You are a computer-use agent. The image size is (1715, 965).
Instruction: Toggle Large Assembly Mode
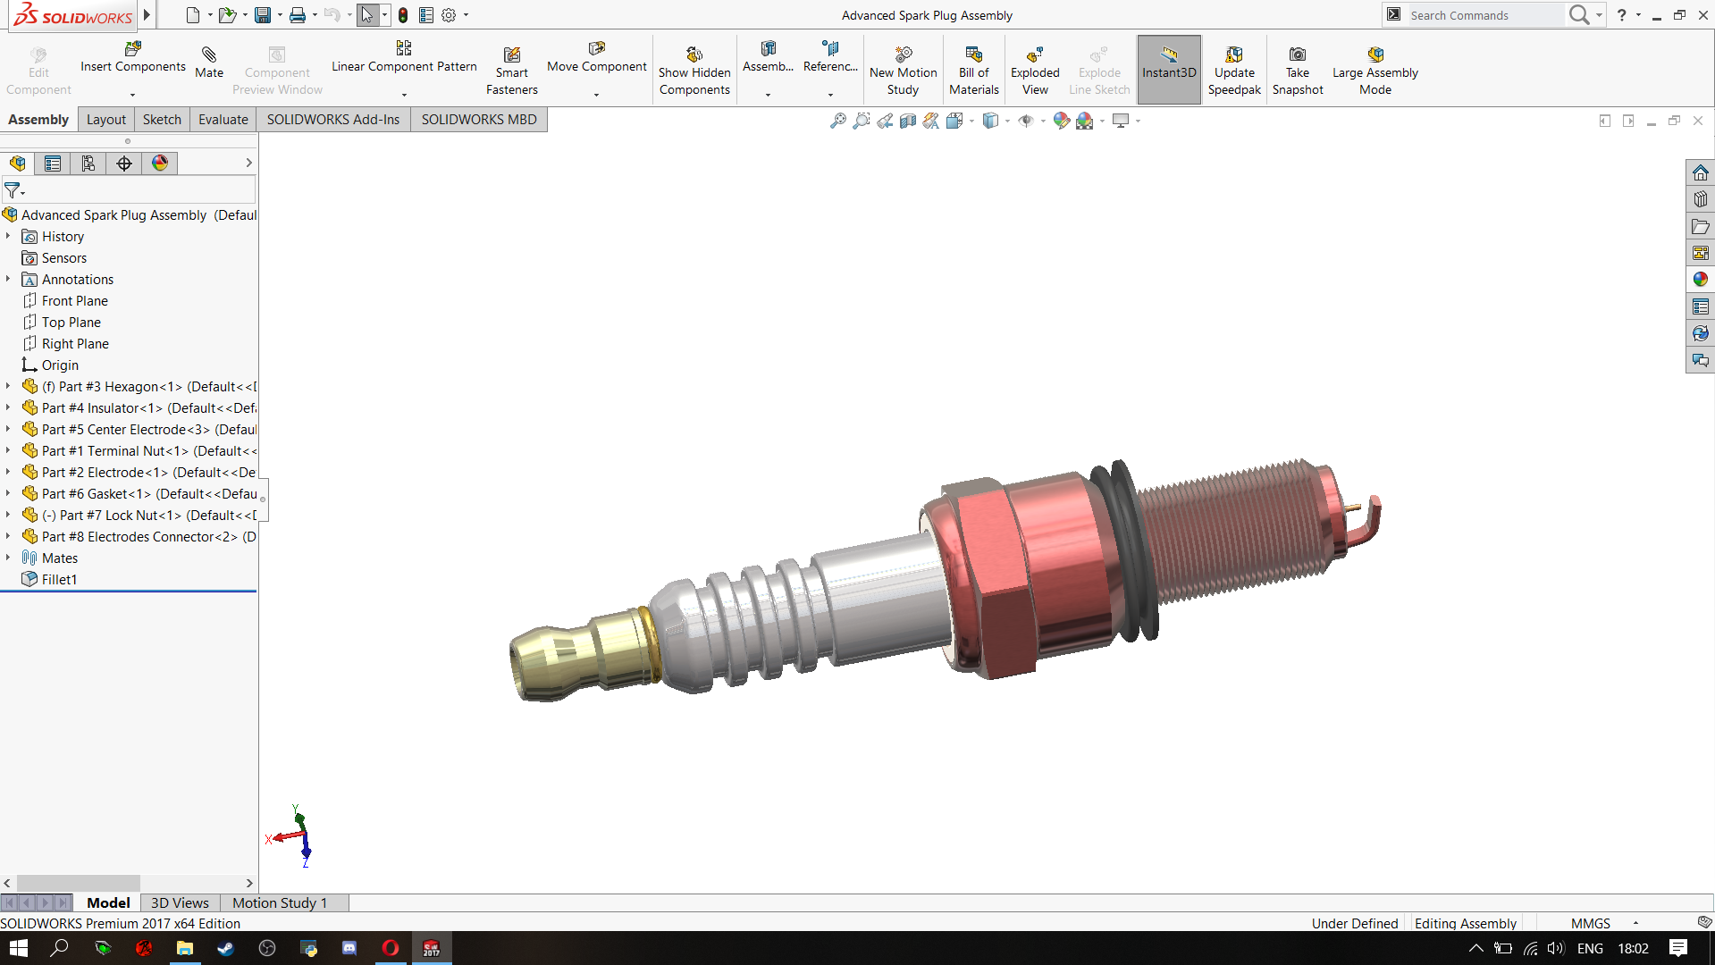click(1375, 71)
